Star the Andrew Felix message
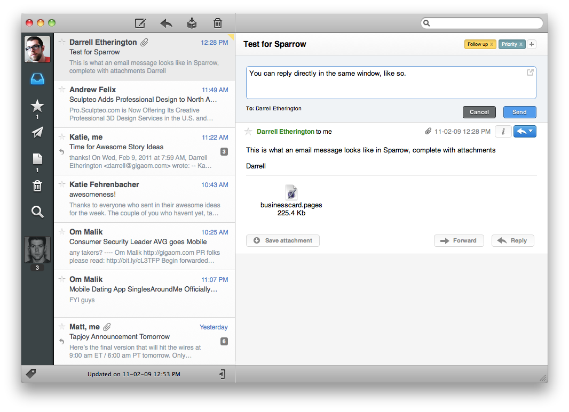The image size is (569, 412). (x=62, y=90)
